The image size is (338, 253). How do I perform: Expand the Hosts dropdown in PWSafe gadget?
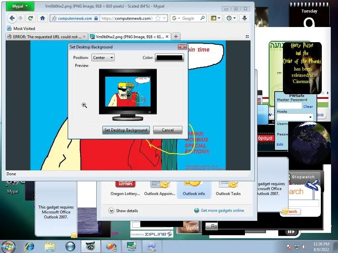(310, 117)
